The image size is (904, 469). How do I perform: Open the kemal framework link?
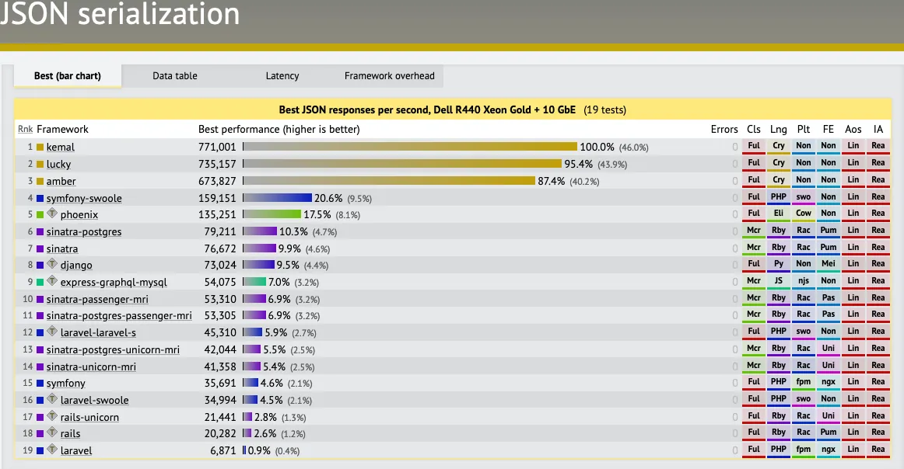[x=58, y=147]
